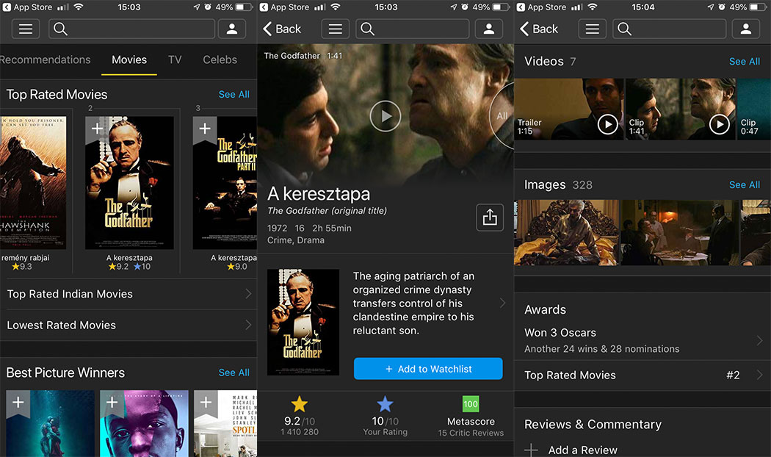Screen dimensions: 771x457
Task: Open Top Rated Movies #2 row
Action: 642,375
